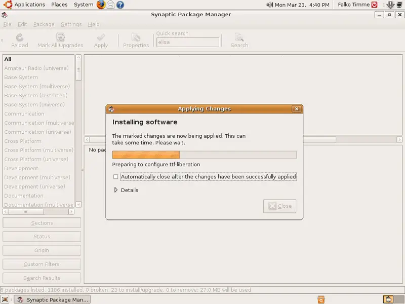Click the workspace switcher icon
Image resolution: width=405 pixels, height=304 pixels.
click(389, 299)
